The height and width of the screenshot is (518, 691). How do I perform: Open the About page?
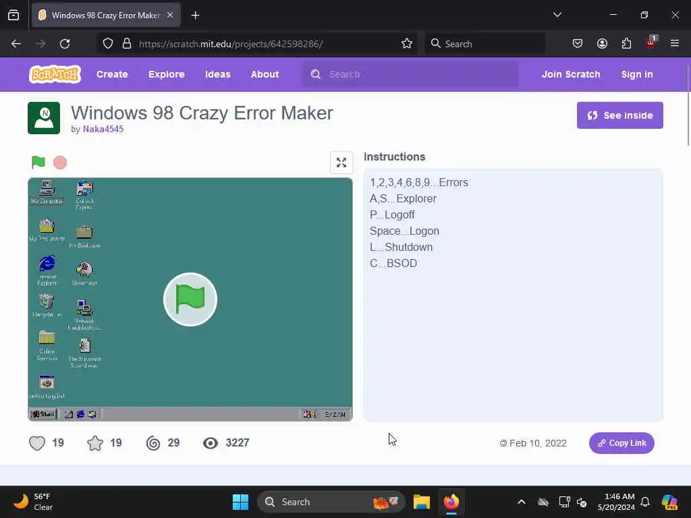(265, 74)
